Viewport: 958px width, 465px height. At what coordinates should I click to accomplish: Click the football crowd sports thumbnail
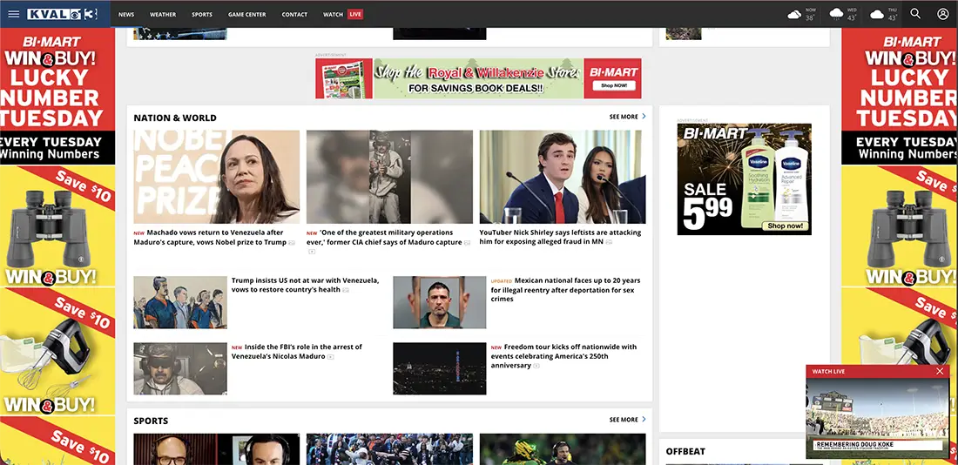coord(390,449)
